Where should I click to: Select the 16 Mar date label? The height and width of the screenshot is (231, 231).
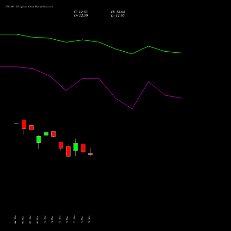coord(74,219)
